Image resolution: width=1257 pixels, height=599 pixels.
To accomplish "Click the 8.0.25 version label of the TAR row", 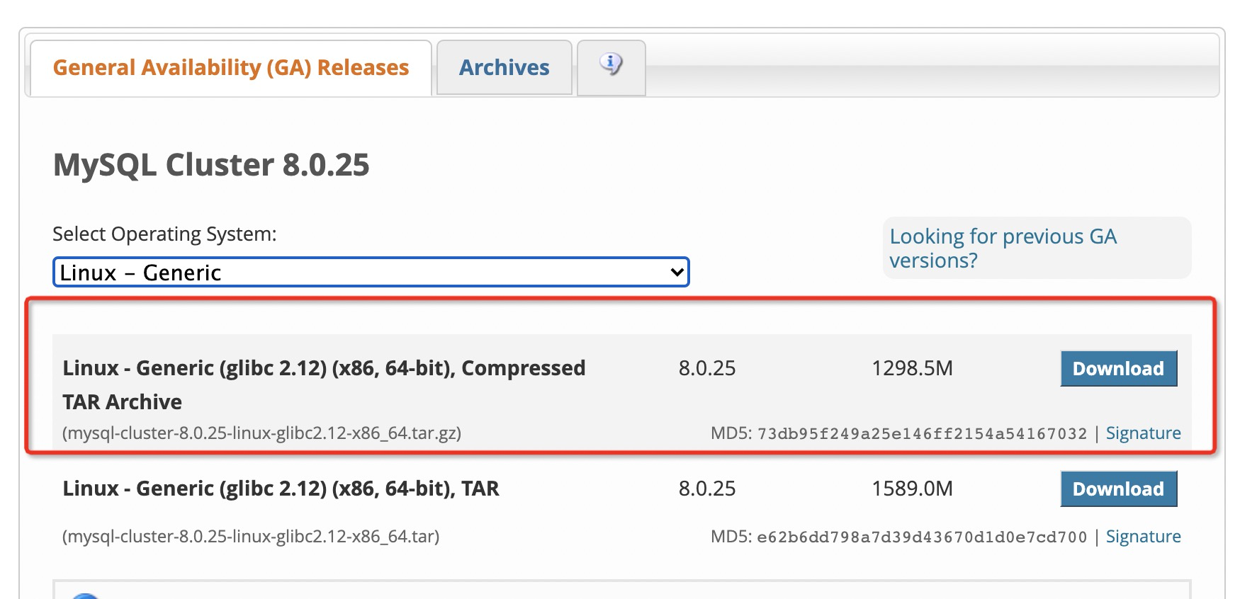I will pyautogui.click(x=706, y=489).
